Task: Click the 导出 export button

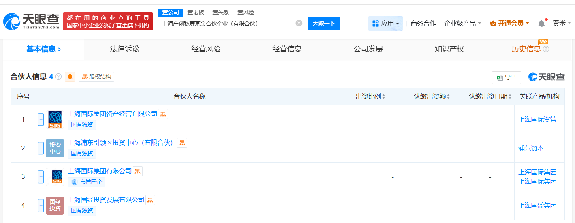Action: point(506,77)
